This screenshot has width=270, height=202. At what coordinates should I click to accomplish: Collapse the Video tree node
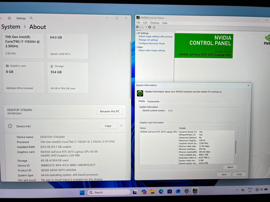[137, 47]
